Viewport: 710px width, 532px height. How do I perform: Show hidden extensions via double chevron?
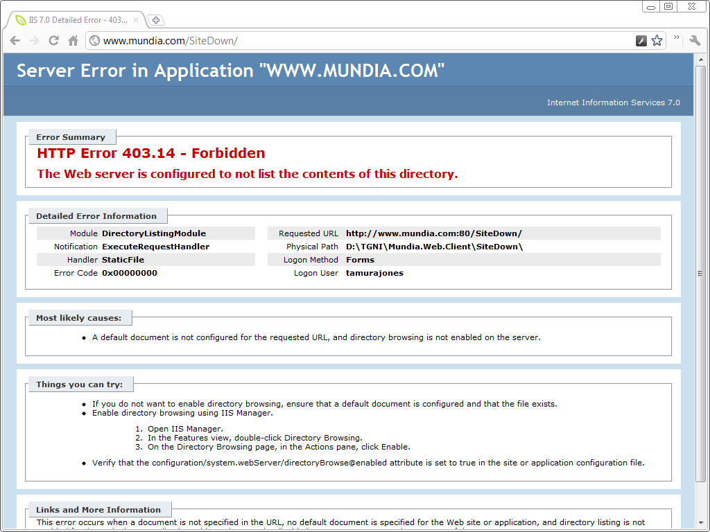click(x=677, y=37)
